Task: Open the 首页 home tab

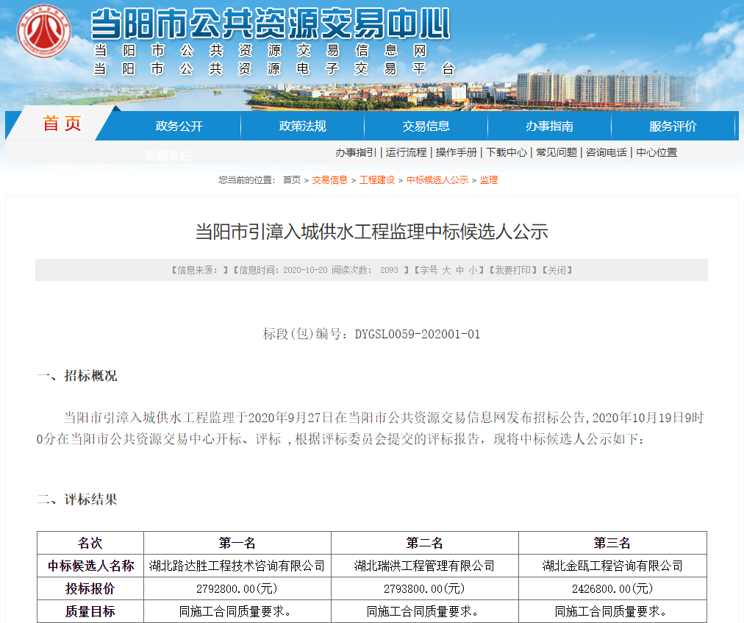Action: coord(62,124)
